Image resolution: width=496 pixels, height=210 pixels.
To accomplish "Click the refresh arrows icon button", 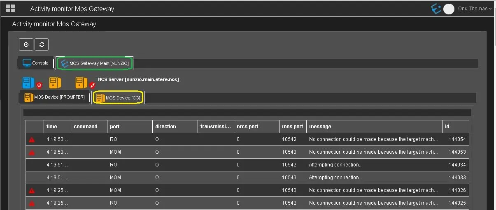I will [x=42, y=45].
